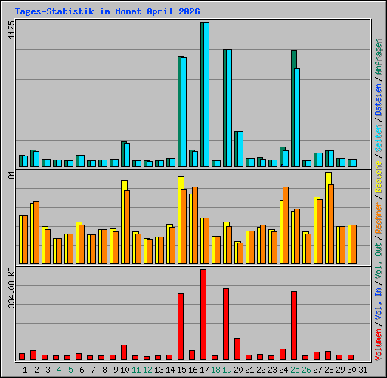
Task: Click the 'Vol. In' legend label
Action: tap(379, 305)
